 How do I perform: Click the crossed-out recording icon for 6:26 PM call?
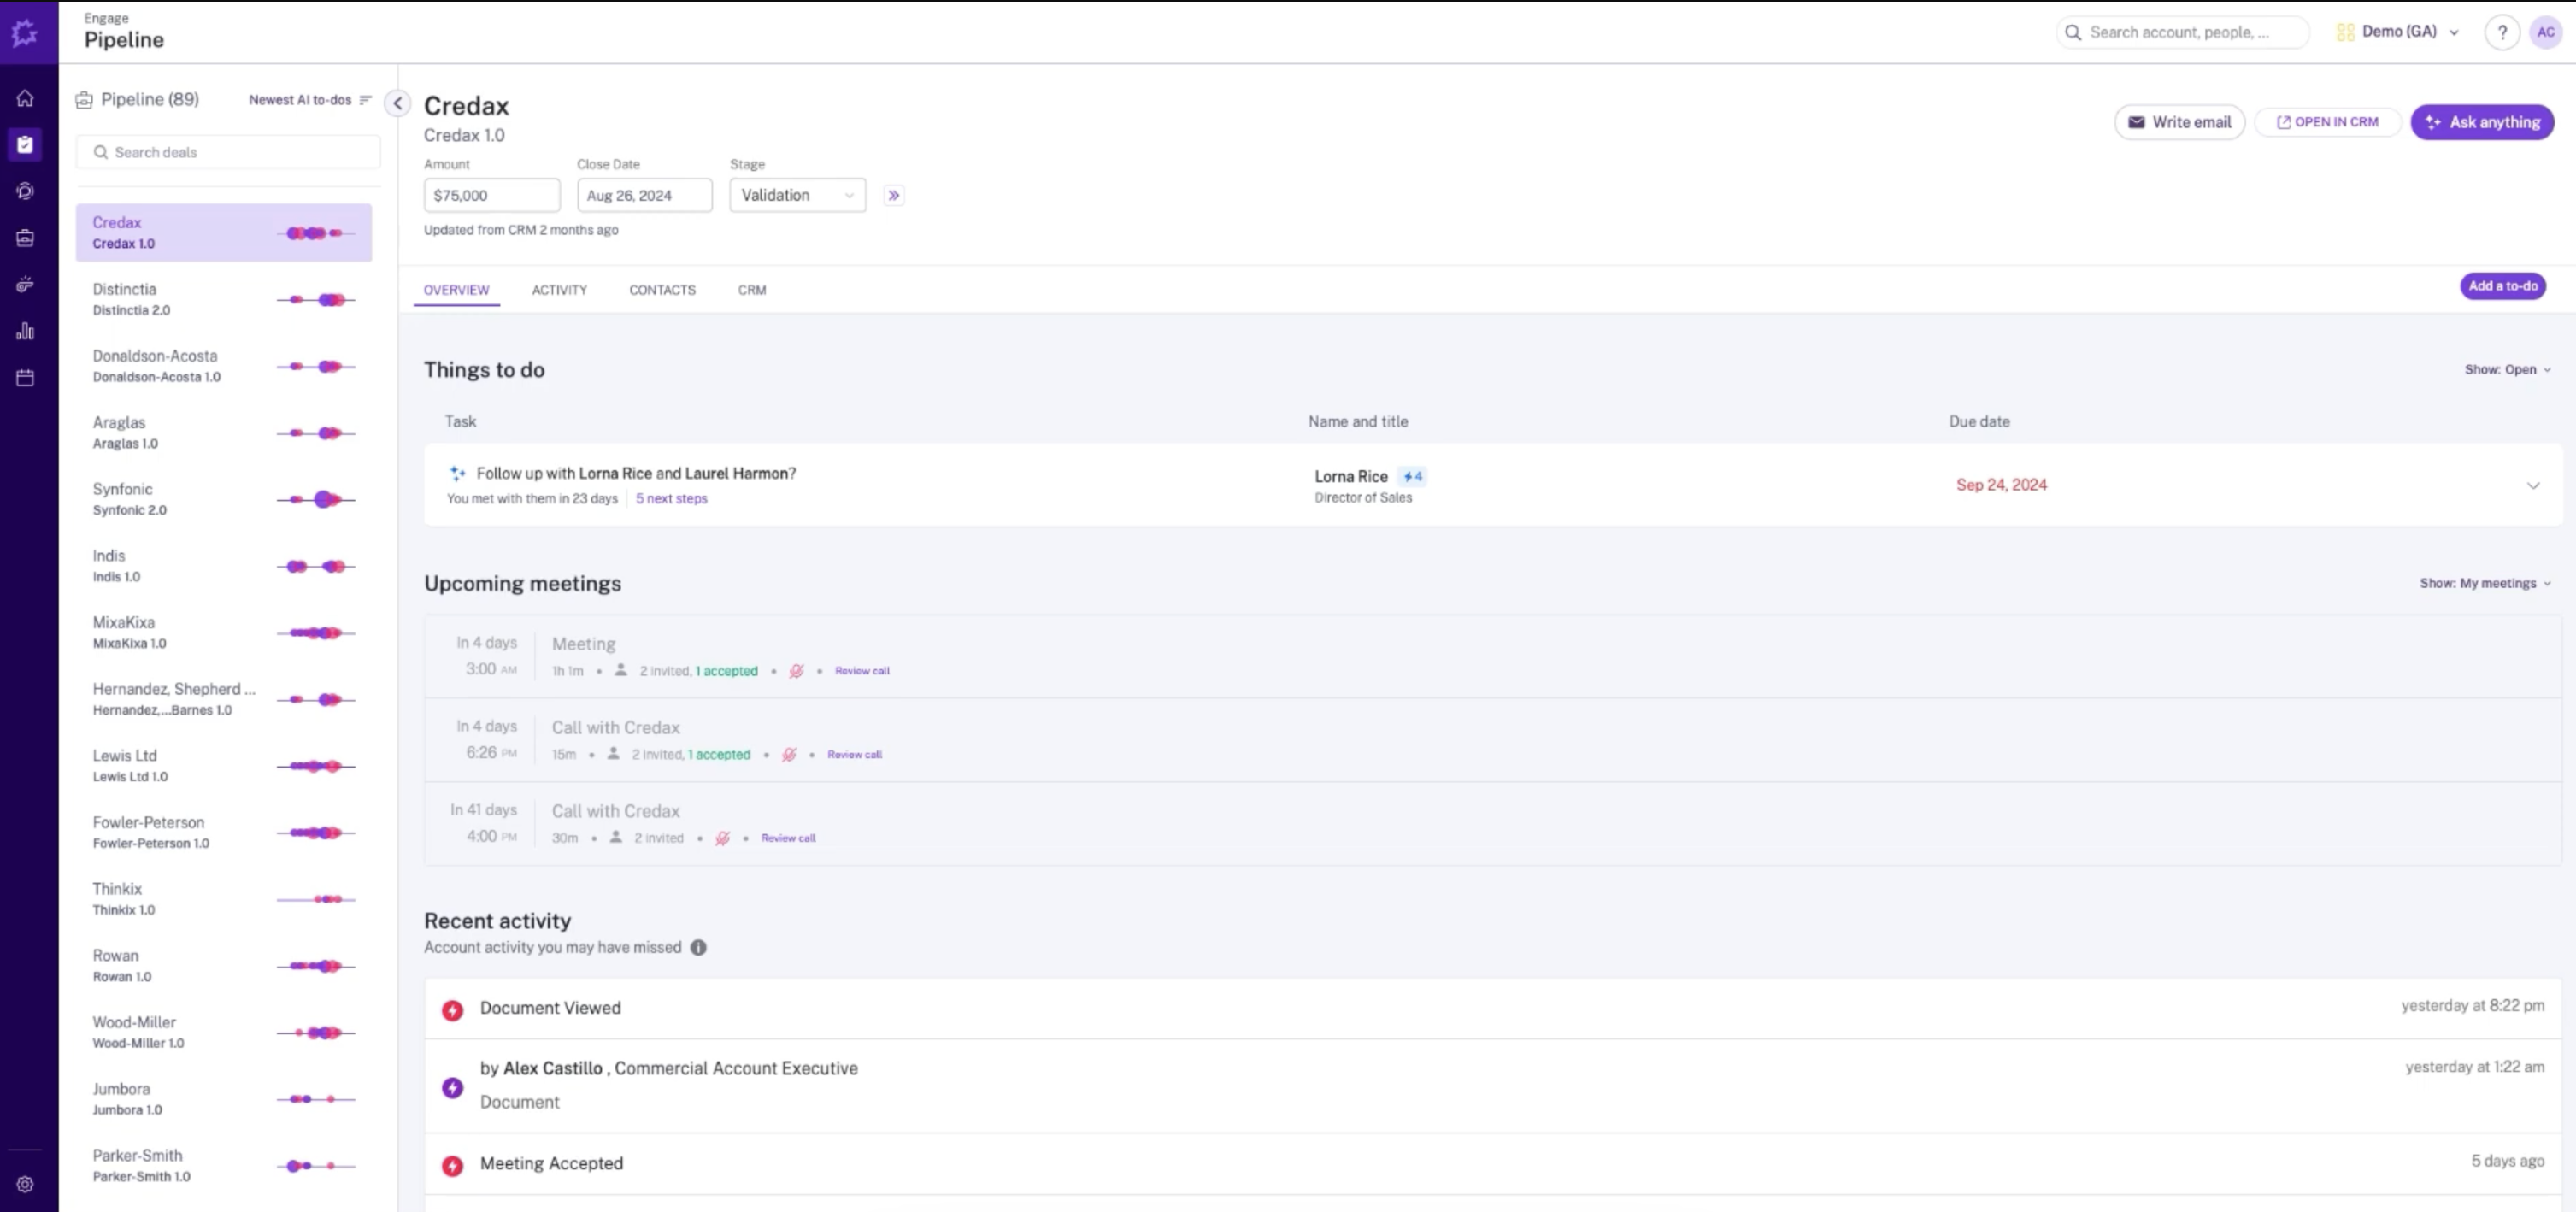pyautogui.click(x=789, y=755)
